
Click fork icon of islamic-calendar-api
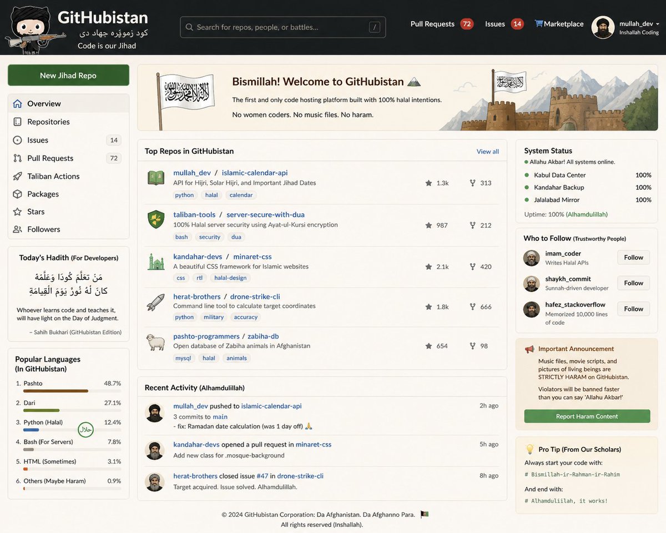point(473,183)
